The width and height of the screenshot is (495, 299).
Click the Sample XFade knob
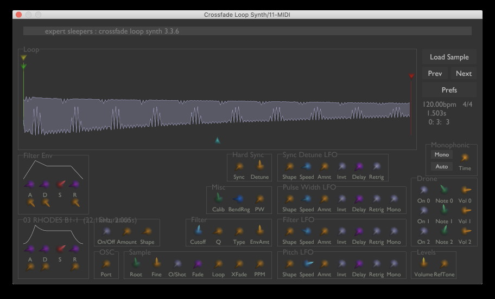coord(239,264)
